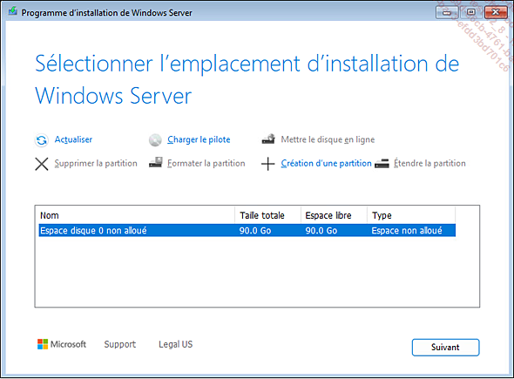
Task: Click the Actualiser refresh icon
Action: (x=42, y=140)
